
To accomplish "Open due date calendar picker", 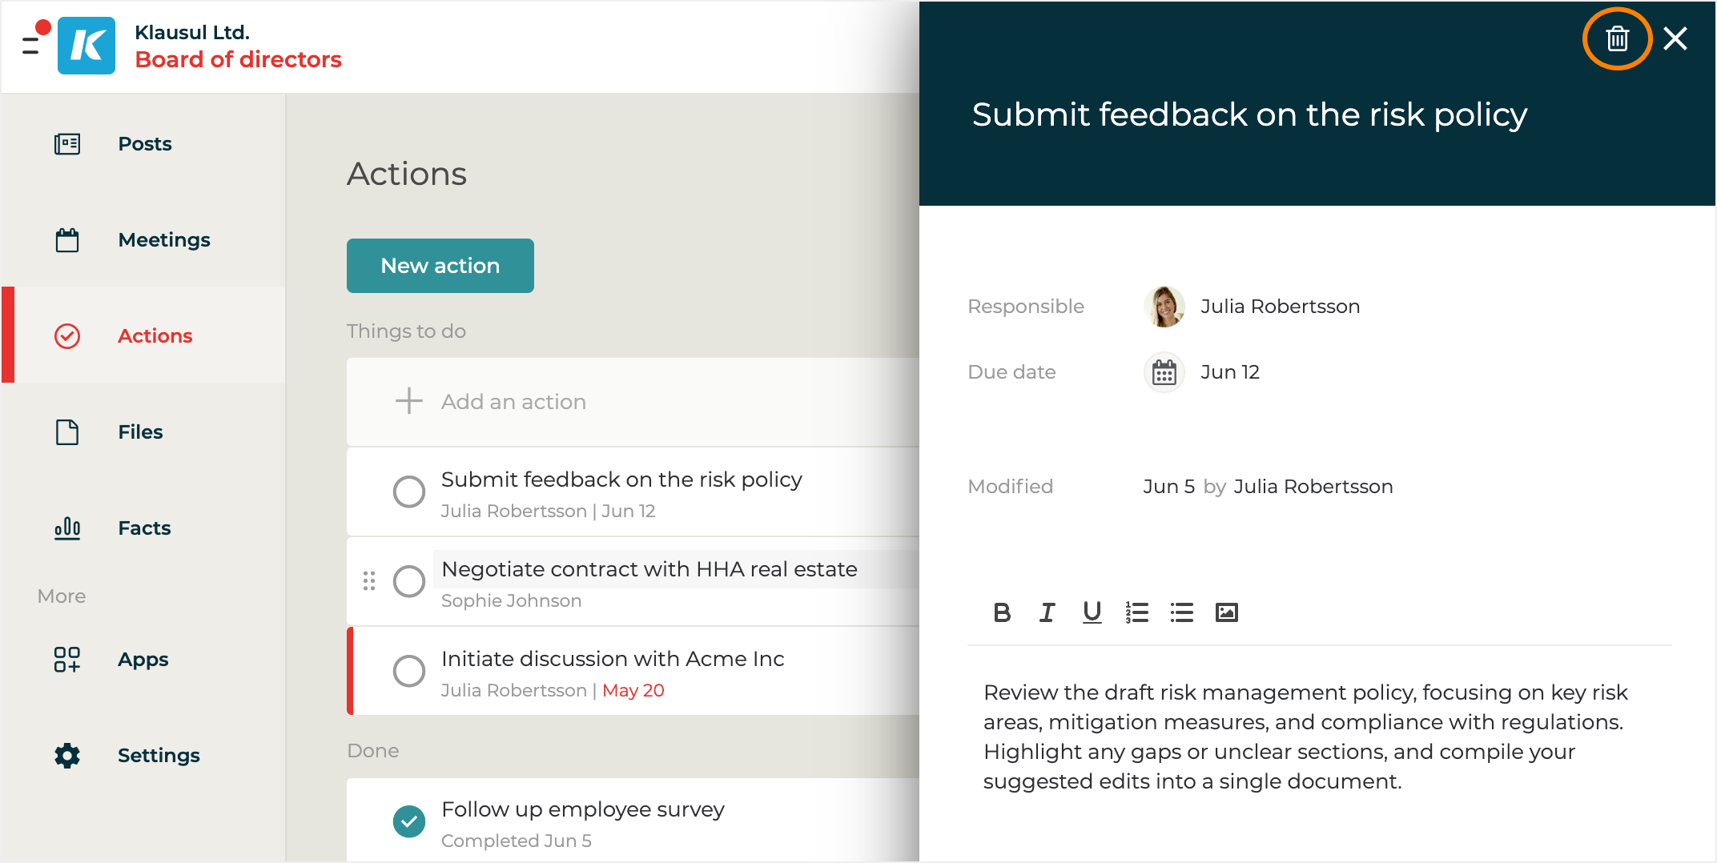I will point(1164,372).
